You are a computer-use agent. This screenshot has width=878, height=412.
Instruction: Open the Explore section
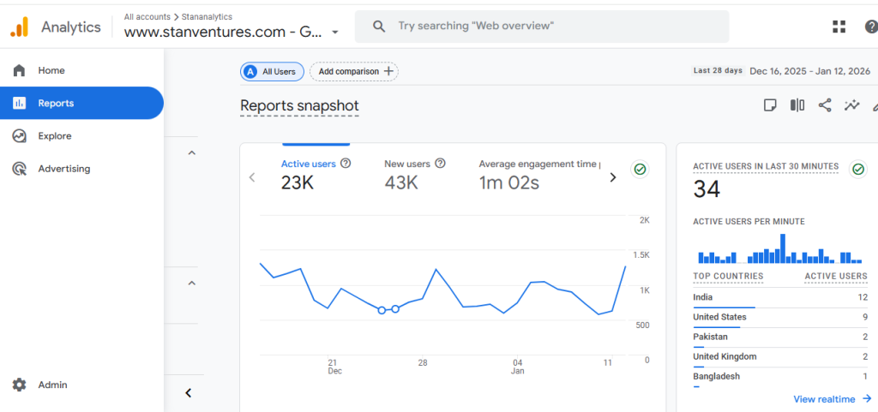point(54,136)
